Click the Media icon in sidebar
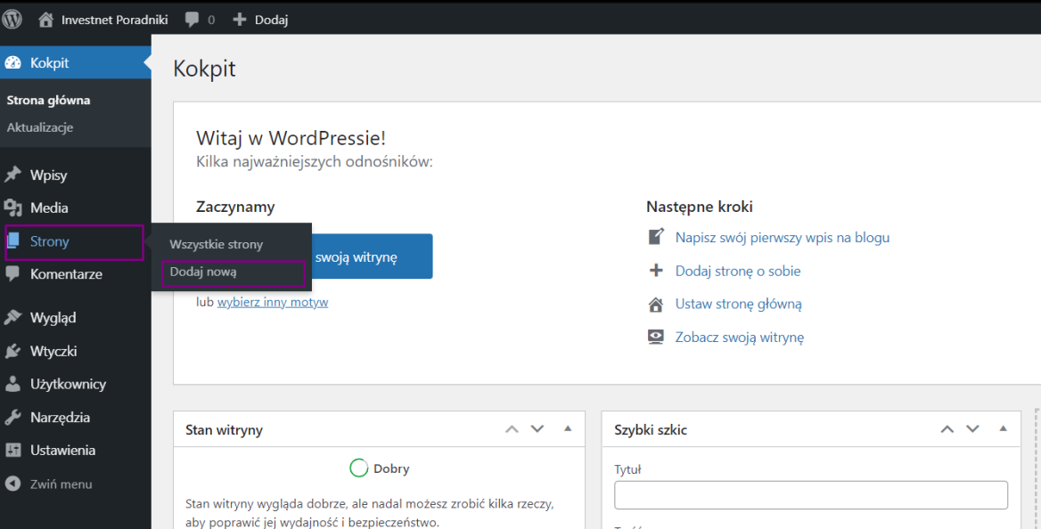Screen dimensions: 1041x529 (12, 208)
